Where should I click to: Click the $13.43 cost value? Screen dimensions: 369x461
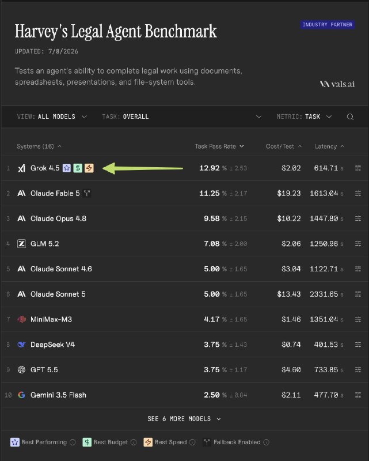[x=289, y=294]
